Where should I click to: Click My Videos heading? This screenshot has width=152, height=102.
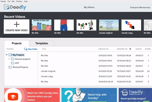click(89, 7)
